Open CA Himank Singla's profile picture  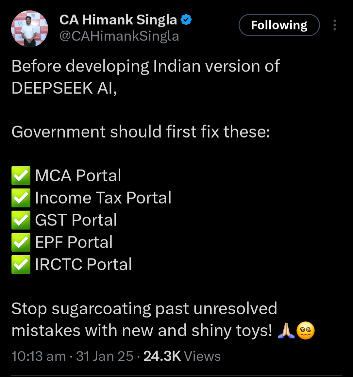(x=30, y=29)
